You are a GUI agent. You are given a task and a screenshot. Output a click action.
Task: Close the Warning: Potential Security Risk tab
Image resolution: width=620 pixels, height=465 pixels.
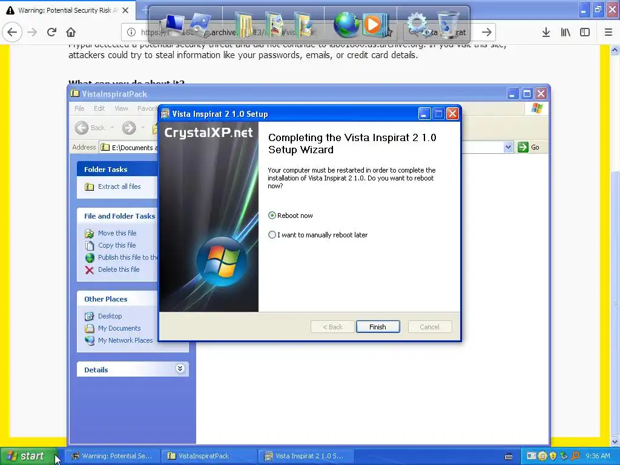[x=125, y=10]
